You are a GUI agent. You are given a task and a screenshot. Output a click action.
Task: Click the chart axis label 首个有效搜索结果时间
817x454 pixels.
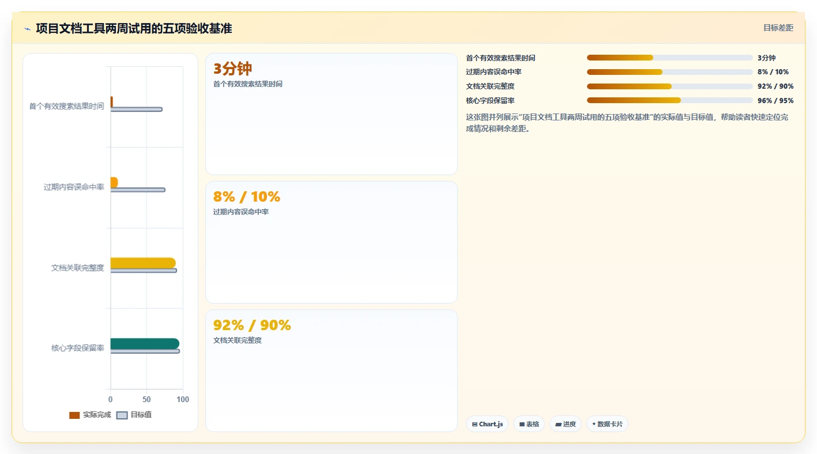coord(67,107)
